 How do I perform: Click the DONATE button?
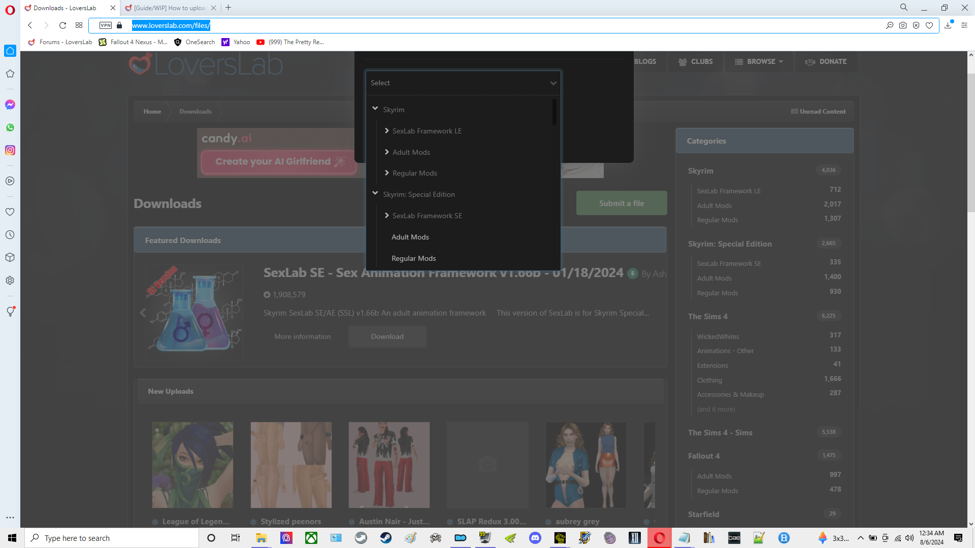click(x=826, y=61)
